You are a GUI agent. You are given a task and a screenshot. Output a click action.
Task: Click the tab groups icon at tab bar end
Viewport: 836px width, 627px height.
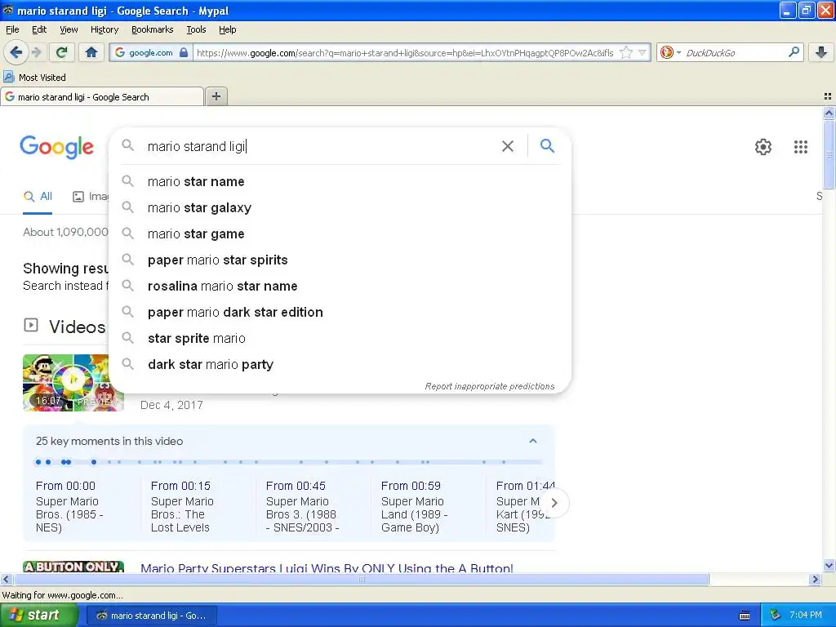click(828, 96)
